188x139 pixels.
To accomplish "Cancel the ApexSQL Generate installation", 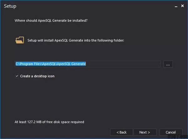I will [170, 132].
